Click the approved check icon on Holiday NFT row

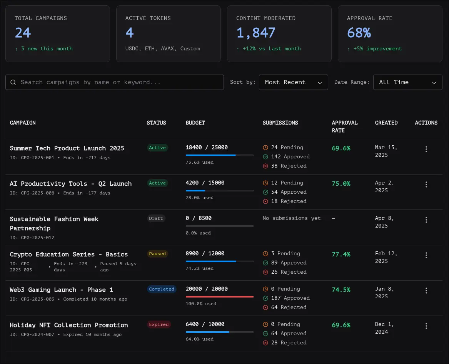tap(265, 333)
